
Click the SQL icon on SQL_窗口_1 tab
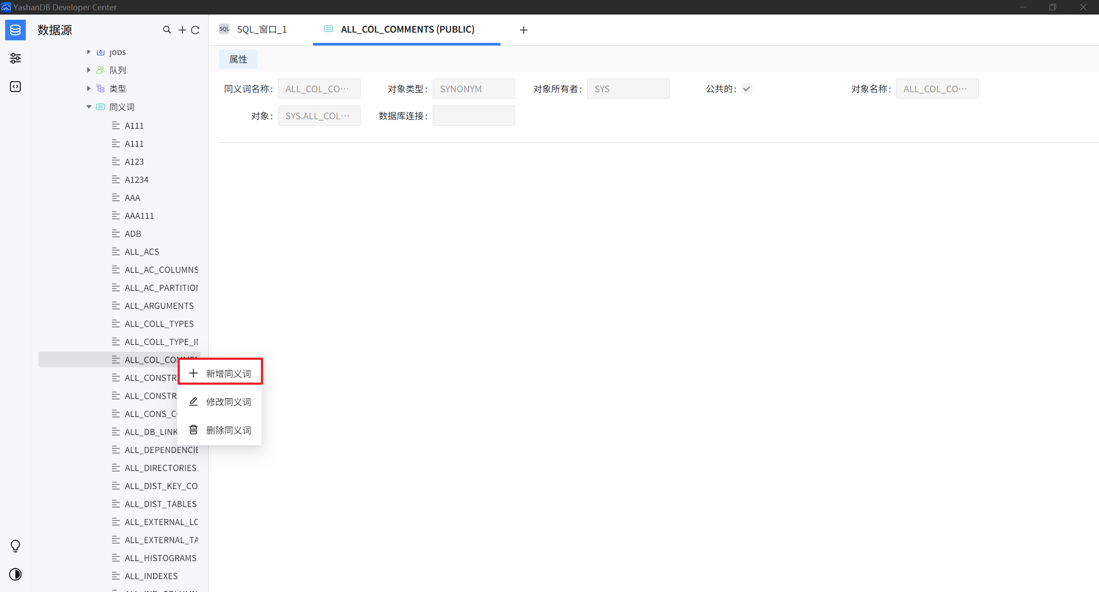point(224,29)
